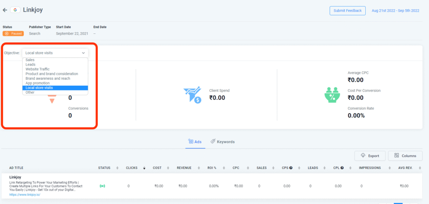429x204 pixels.
Task: Switch to the Keywords tab
Action: coord(222,142)
